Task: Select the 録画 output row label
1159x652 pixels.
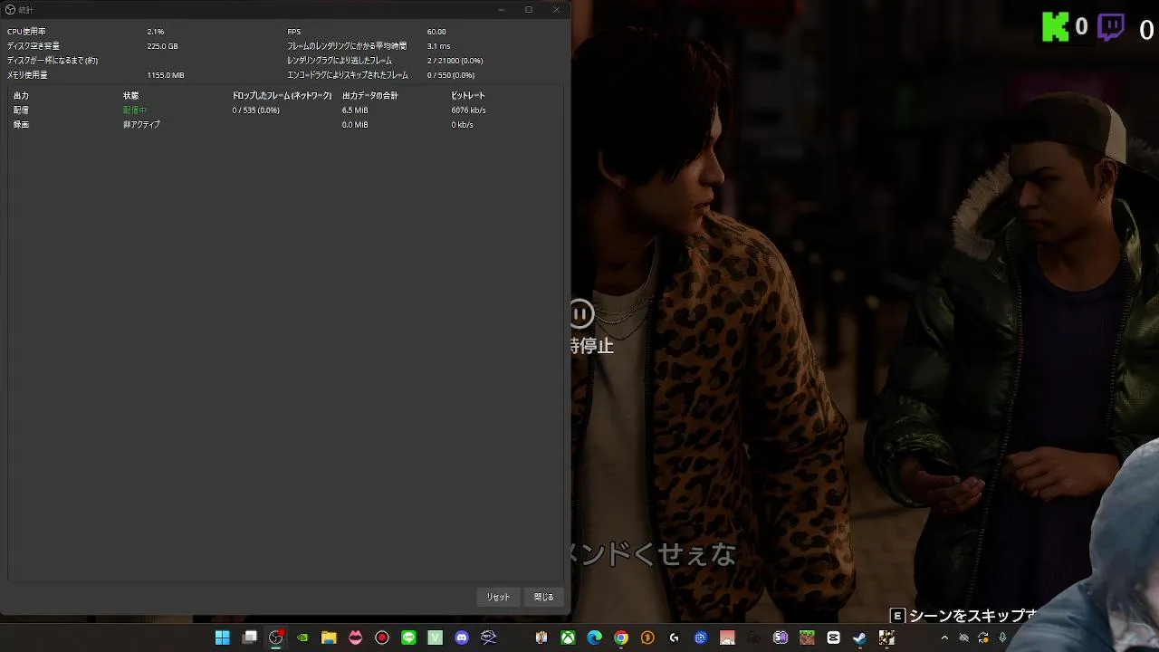Action: point(21,124)
